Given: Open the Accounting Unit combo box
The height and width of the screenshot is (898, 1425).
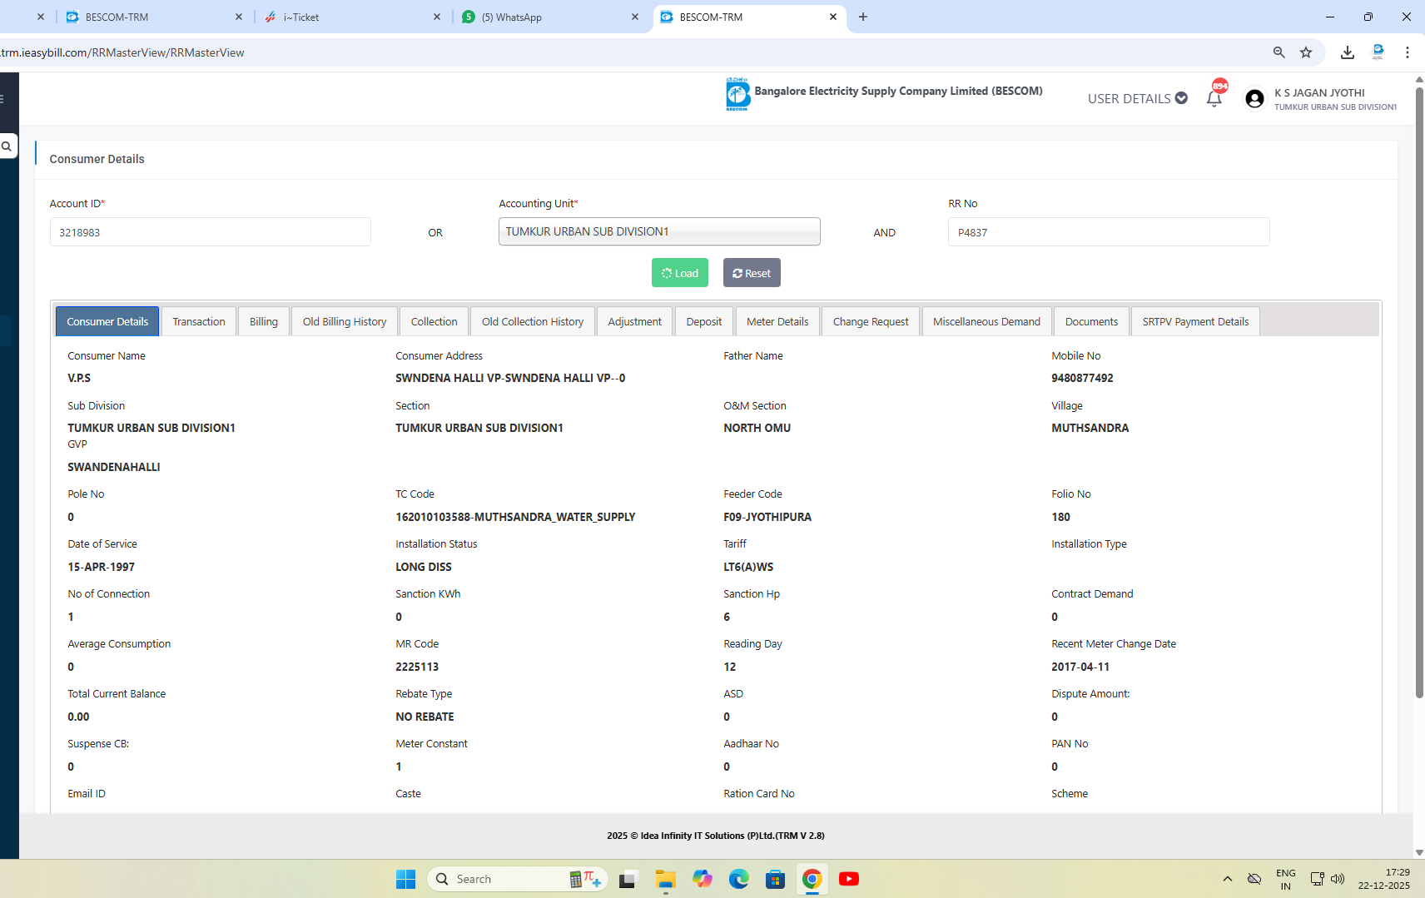Looking at the screenshot, I should pyautogui.click(x=658, y=231).
